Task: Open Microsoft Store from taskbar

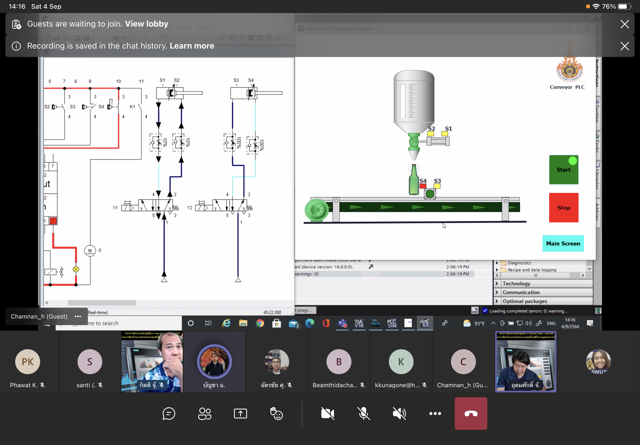Action: (x=276, y=323)
